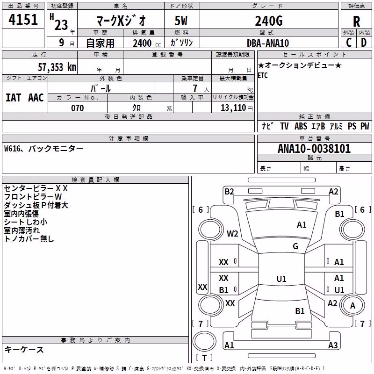The width and height of the screenshot is (374, 374).
Task: Click the B2 mark on front bumper
Action: pos(229,192)
